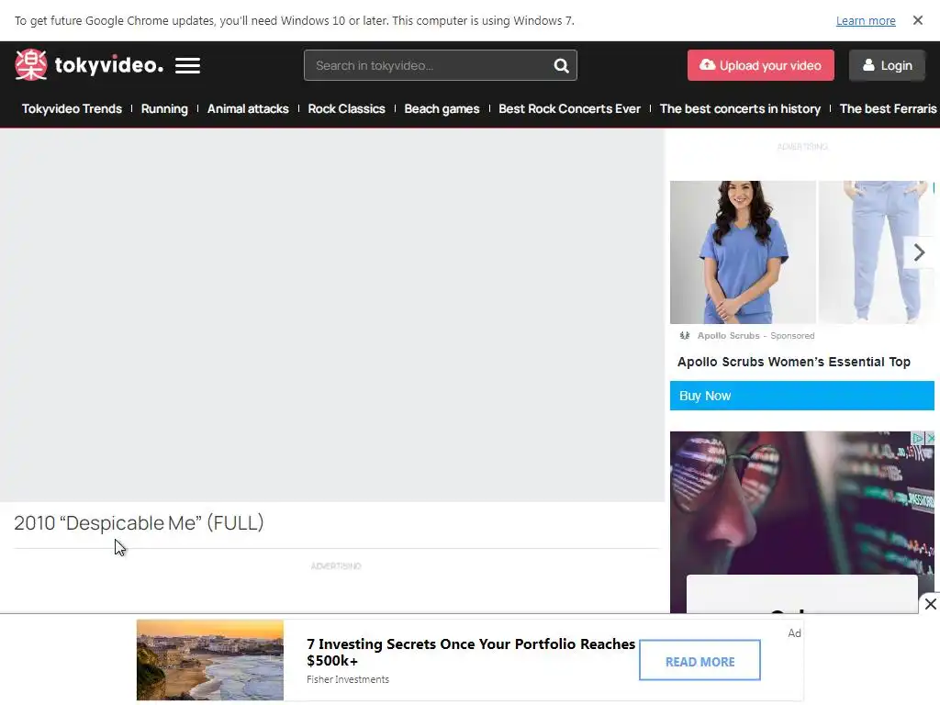Click READ MORE on the investing ad
This screenshot has width=940, height=705.
pyautogui.click(x=699, y=661)
